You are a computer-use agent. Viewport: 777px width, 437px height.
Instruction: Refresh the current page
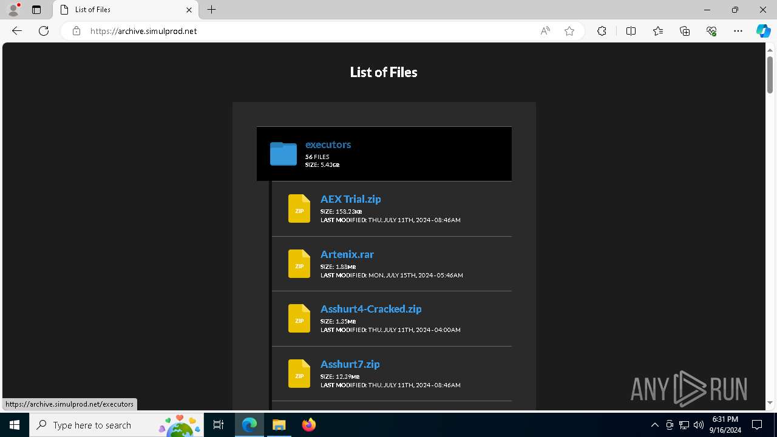tap(44, 31)
